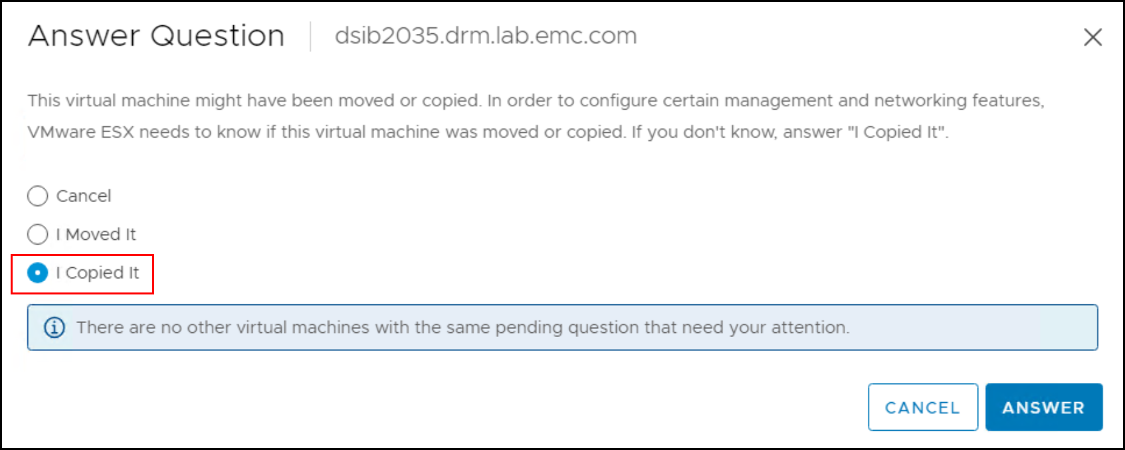Click the quoted "I Copied It" in description
1125x450 pixels.
point(896,132)
